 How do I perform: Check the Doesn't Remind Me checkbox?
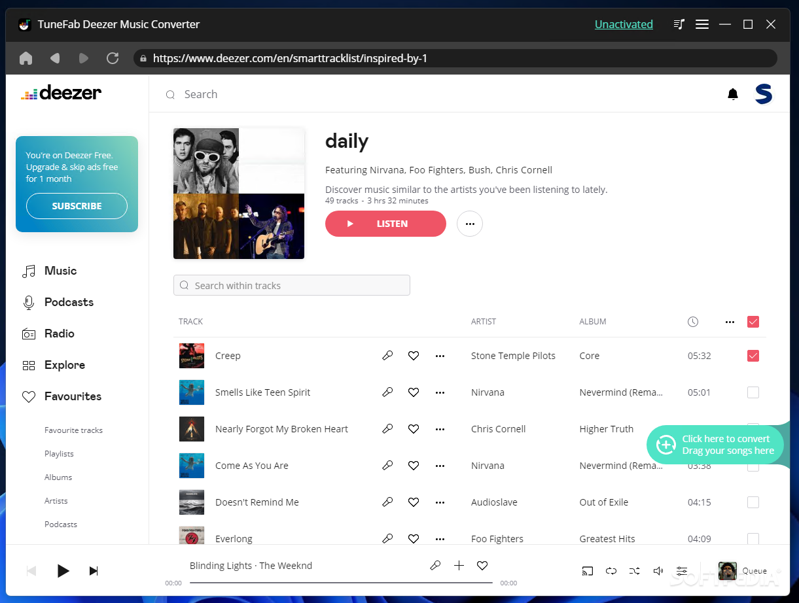point(753,502)
